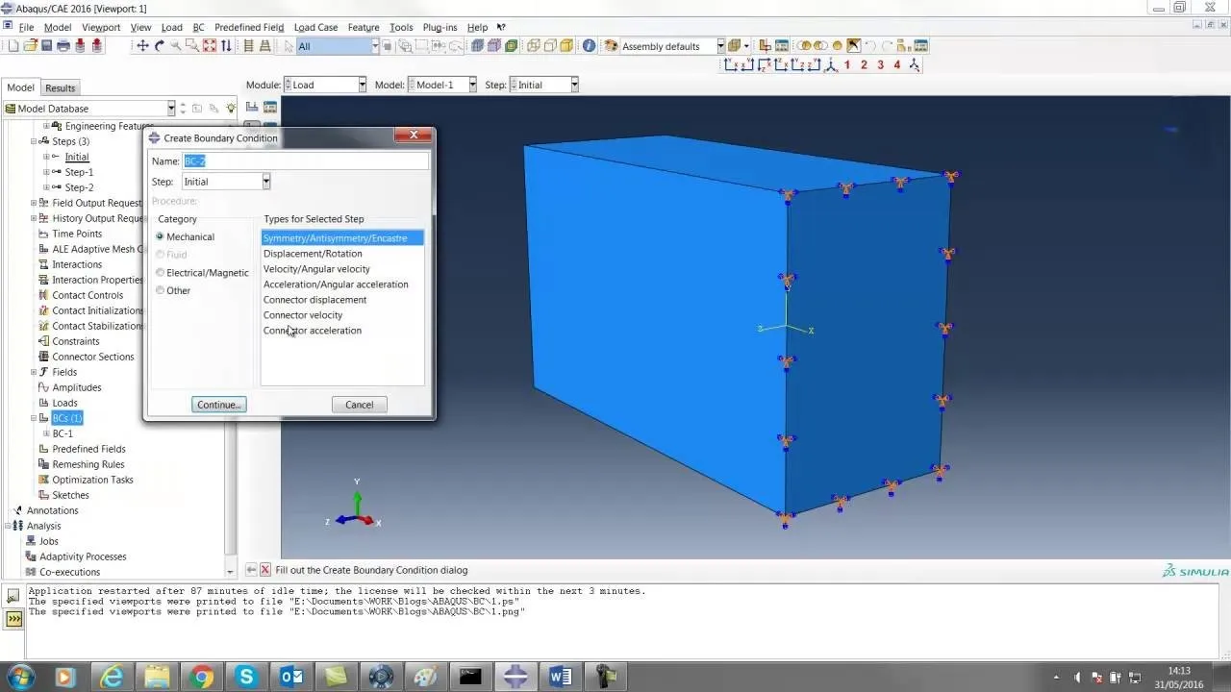1231x692 pixels.
Task: Open the BC menu
Action: 198,27
